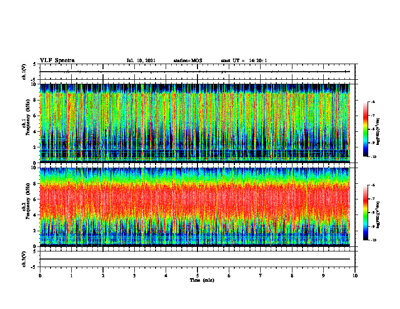Click the "Time (min)" x-axis label
This screenshot has width=400, height=309.
pos(202,280)
